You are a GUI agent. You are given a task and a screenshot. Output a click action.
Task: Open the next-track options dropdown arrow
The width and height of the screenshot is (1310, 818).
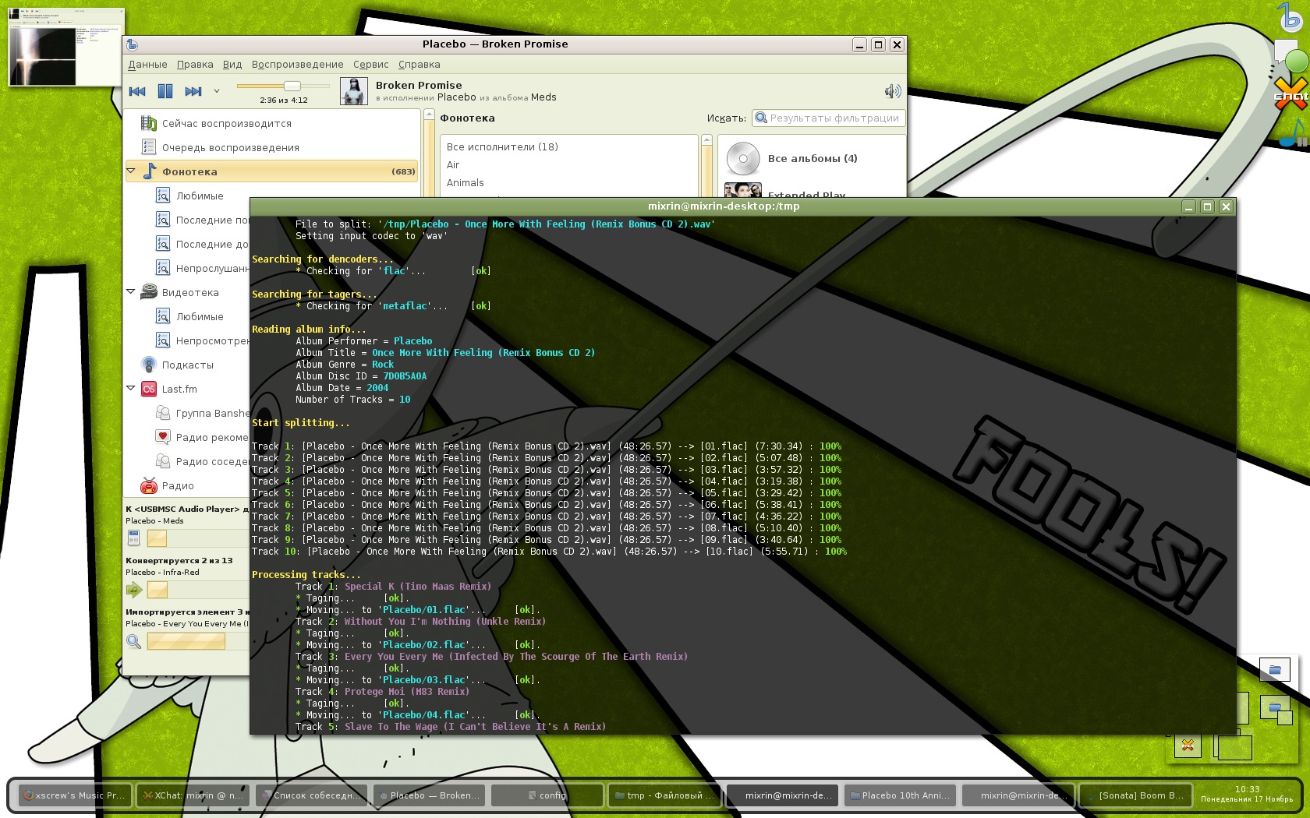pos(217,91)
